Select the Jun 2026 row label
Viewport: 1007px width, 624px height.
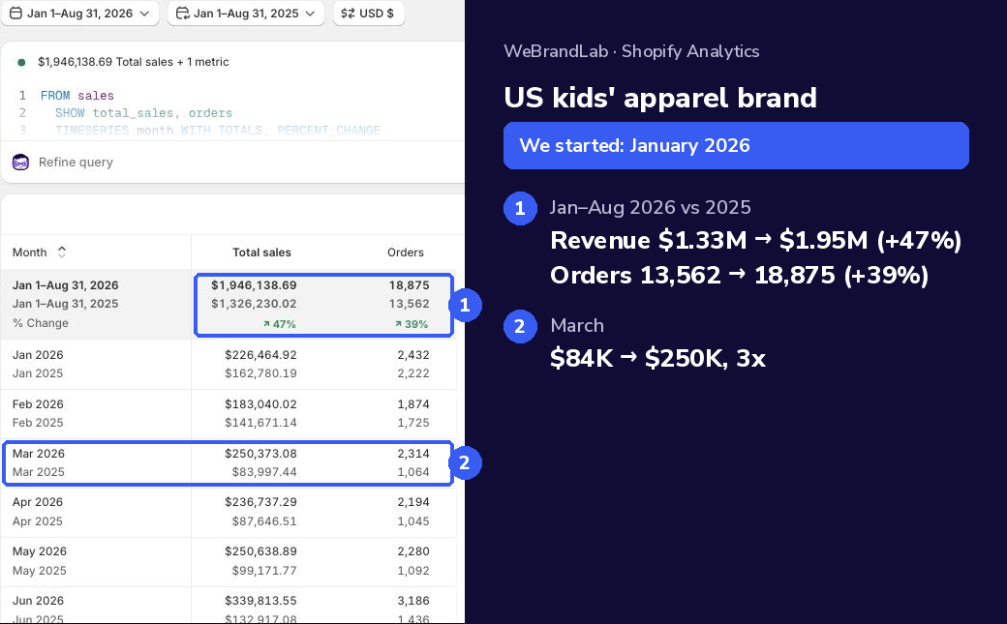click(x=38, y=600)
